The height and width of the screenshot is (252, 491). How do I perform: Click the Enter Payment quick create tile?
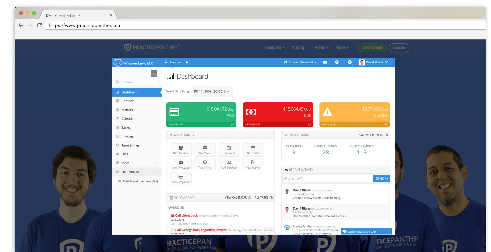tap(181, 179)
